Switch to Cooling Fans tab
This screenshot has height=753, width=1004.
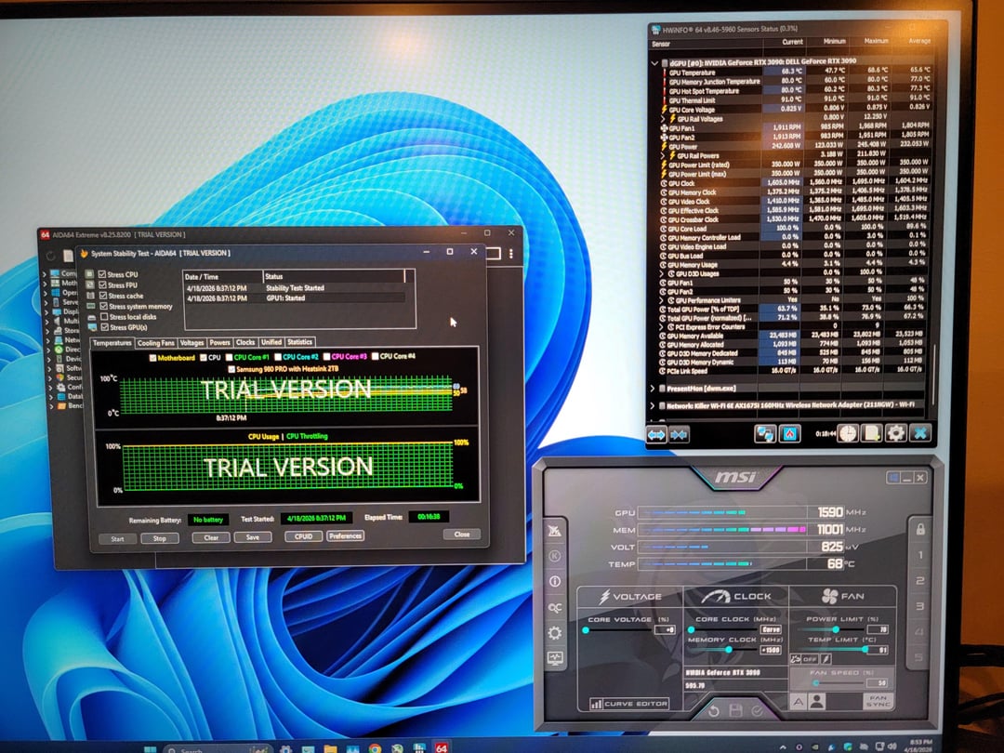156,342
